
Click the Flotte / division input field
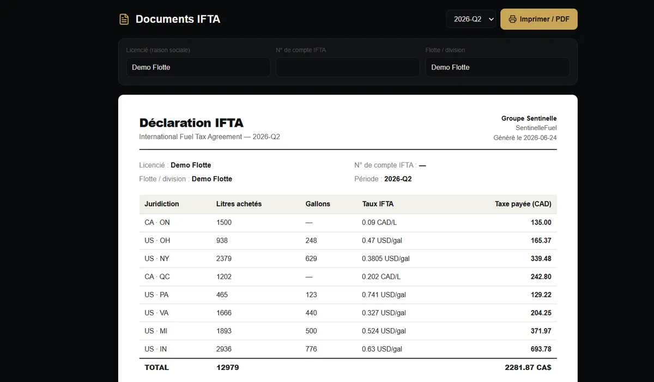point(497,67)
